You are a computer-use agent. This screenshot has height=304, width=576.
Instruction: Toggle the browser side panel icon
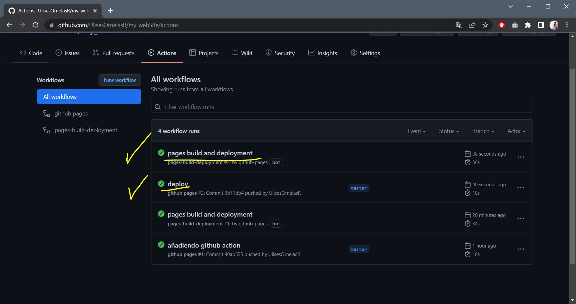[x=541, y=25]
